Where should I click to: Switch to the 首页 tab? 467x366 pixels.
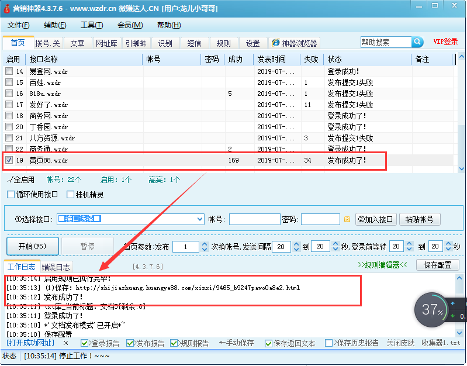tap(18, 43)
